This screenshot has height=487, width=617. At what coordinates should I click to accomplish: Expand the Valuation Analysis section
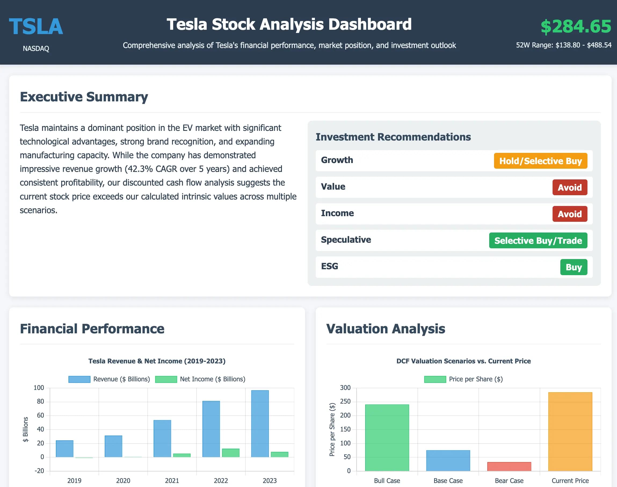click(x=386, y=329)
